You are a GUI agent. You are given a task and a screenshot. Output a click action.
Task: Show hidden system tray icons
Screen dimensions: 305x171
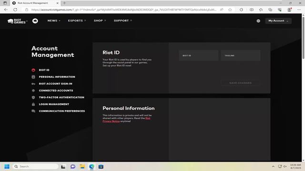coord(273,167)
